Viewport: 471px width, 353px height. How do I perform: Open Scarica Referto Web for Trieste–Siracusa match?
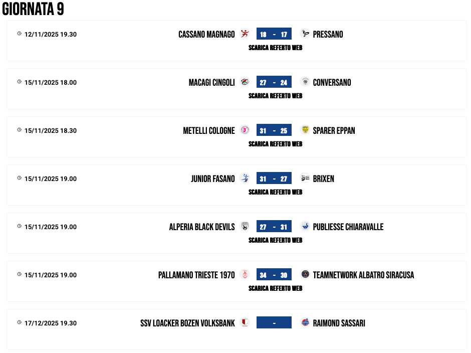click(275, 288)
